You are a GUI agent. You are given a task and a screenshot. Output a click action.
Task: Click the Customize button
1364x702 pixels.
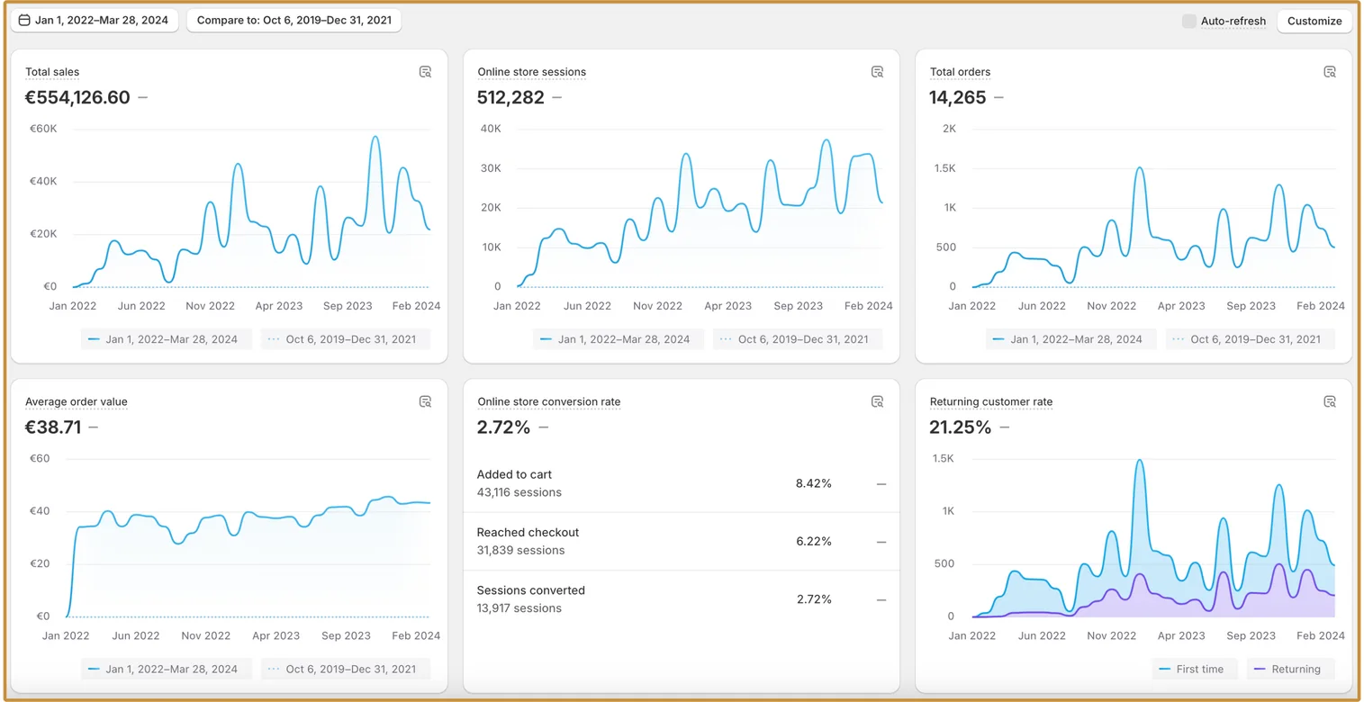coord(1314,21)
